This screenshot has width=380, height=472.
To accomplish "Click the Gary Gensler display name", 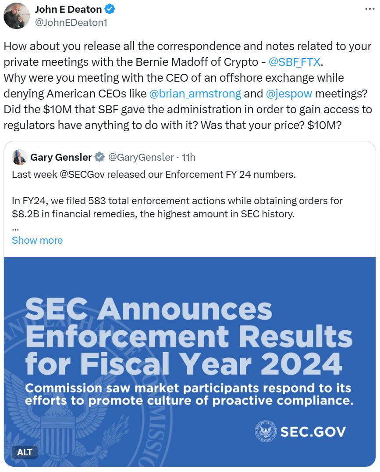I will [61, 157].
